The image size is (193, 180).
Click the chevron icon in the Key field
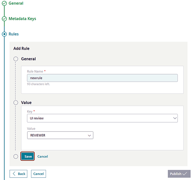[x=175, y=118]
